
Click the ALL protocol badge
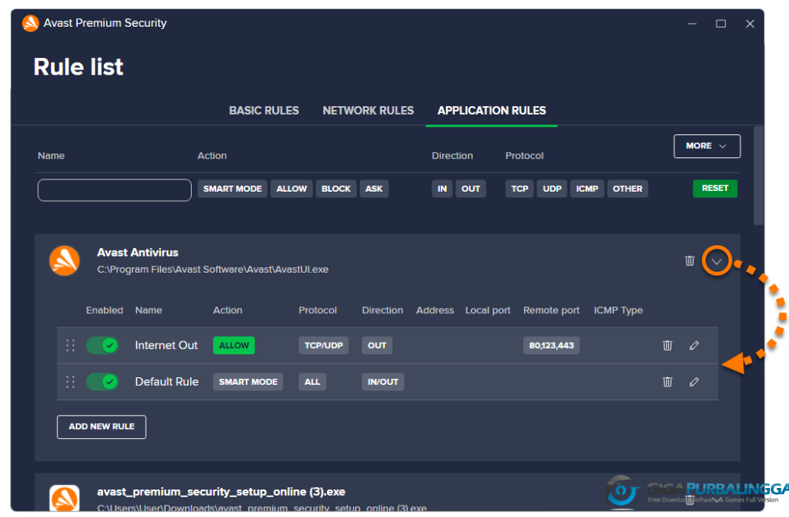[x=312, y=382]
